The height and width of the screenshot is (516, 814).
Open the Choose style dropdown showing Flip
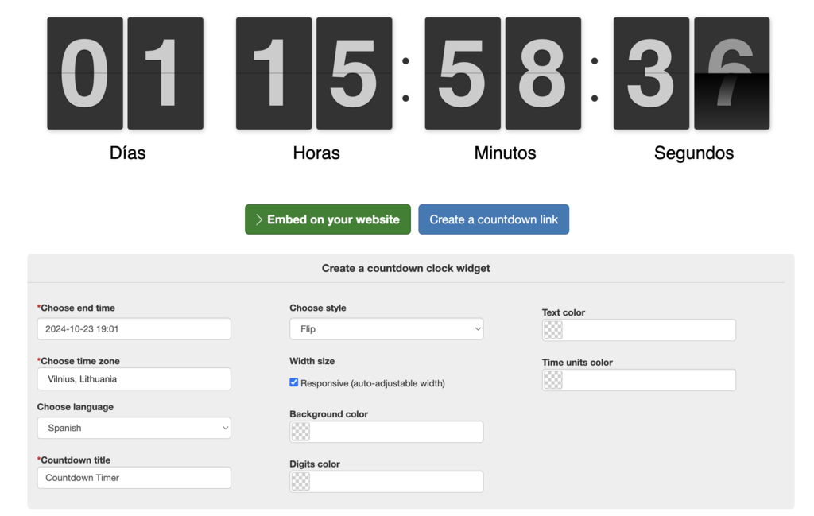click(386, 328)
